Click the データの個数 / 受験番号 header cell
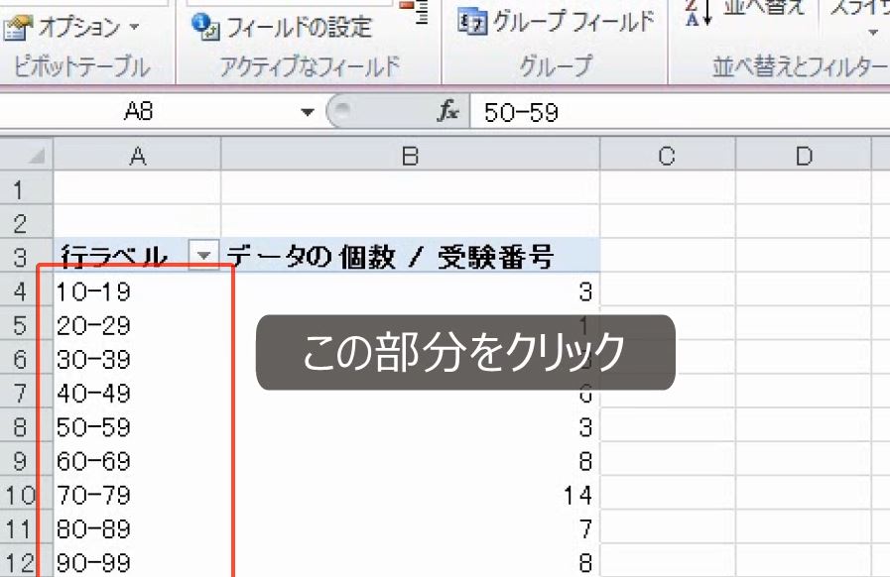The height and width of the screenshot is (577, 890). tap(411, 256)
